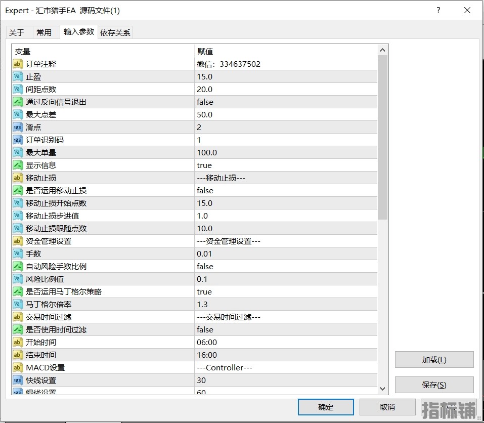Click the 变量 column header
The height and width of the screenshot is (423, 484).
(23, 51)
